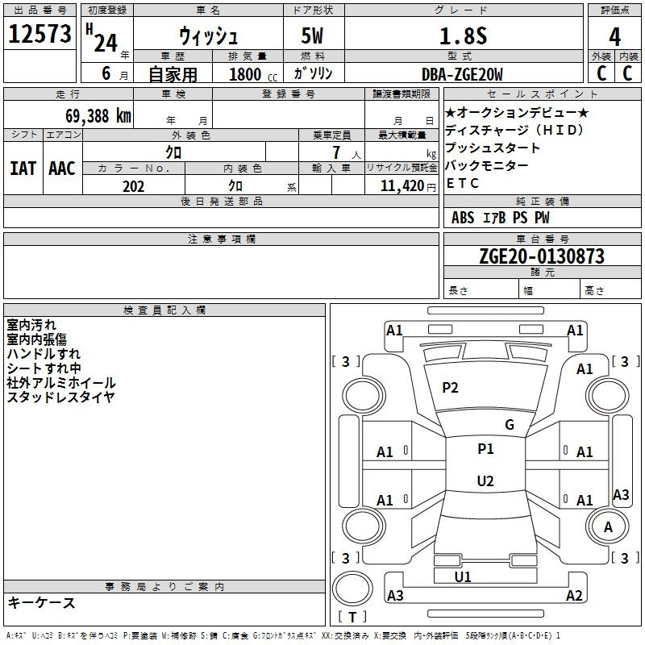Image resolution: width=645 pixels, height=645 pixels.
Task: Select the chassis number ZGE20-0130873
Action: click(542, 256)
